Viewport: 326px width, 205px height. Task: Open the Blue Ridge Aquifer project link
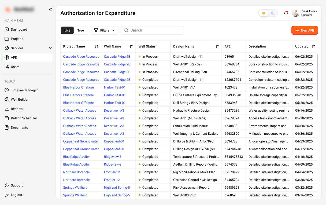[x=76, y=157]
